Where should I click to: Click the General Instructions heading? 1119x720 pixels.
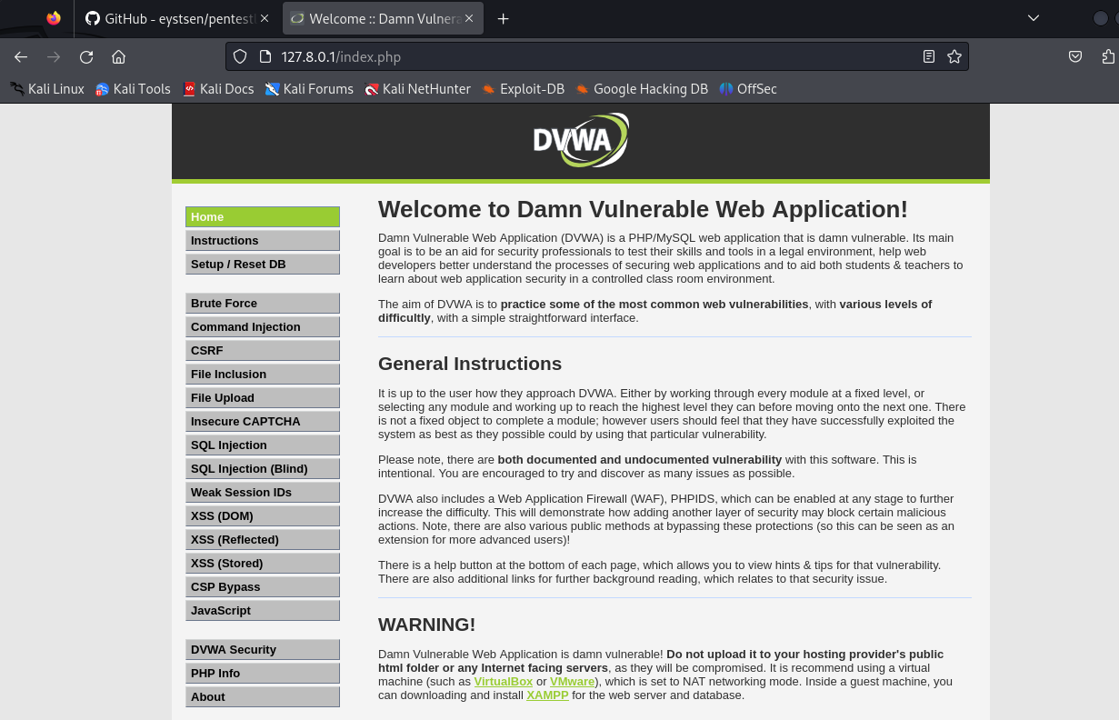pyautogui.click(x=470, y=364)
